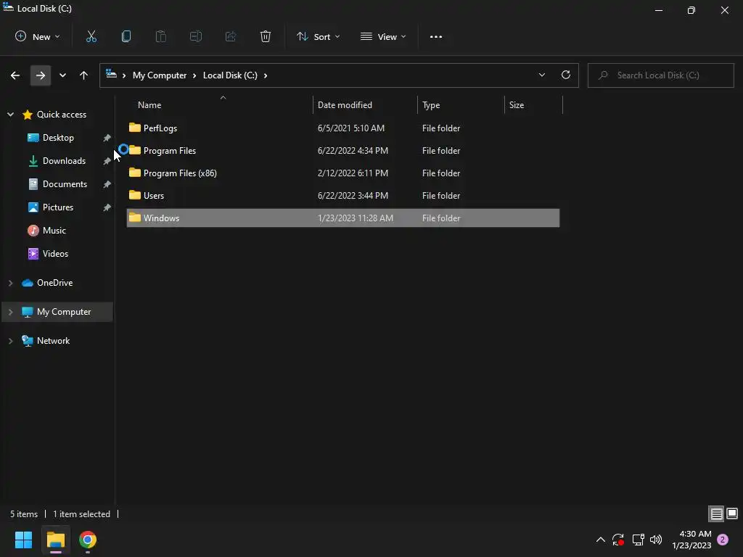Click the Copy icon in toolbar
The image size is (743, 557).
click(x=126, y=36)
